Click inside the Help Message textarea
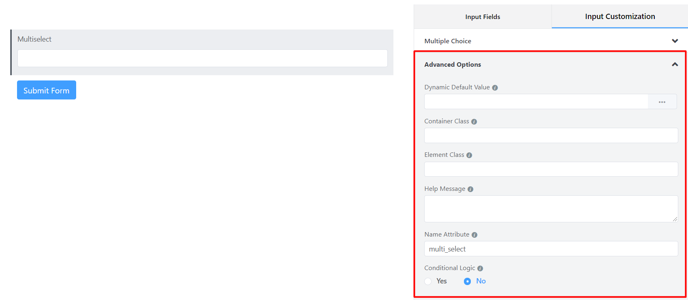 pyautogui.click(x=551, y=209)
